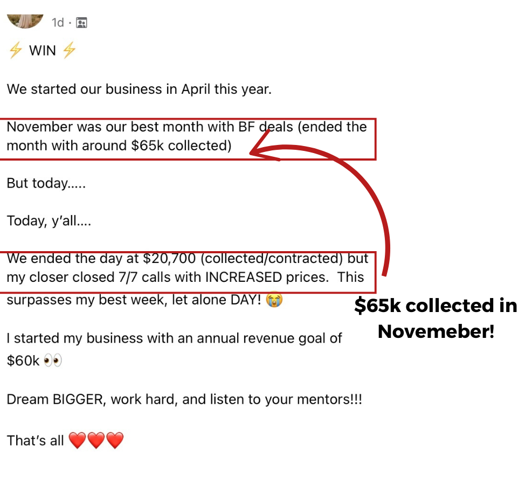Screen dimensions: 525x478
Task: Click the lightning bolt emoji after WIN
Action: pos(70,50)
